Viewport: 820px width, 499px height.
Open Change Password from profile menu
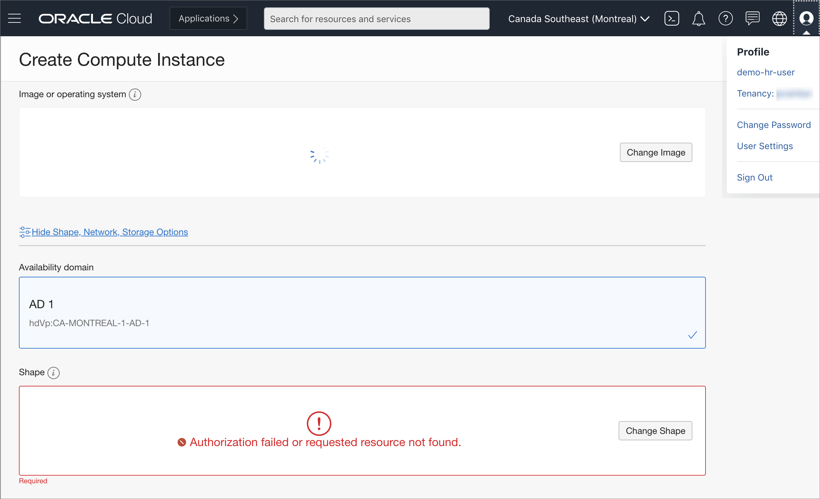tap(774, 125)
